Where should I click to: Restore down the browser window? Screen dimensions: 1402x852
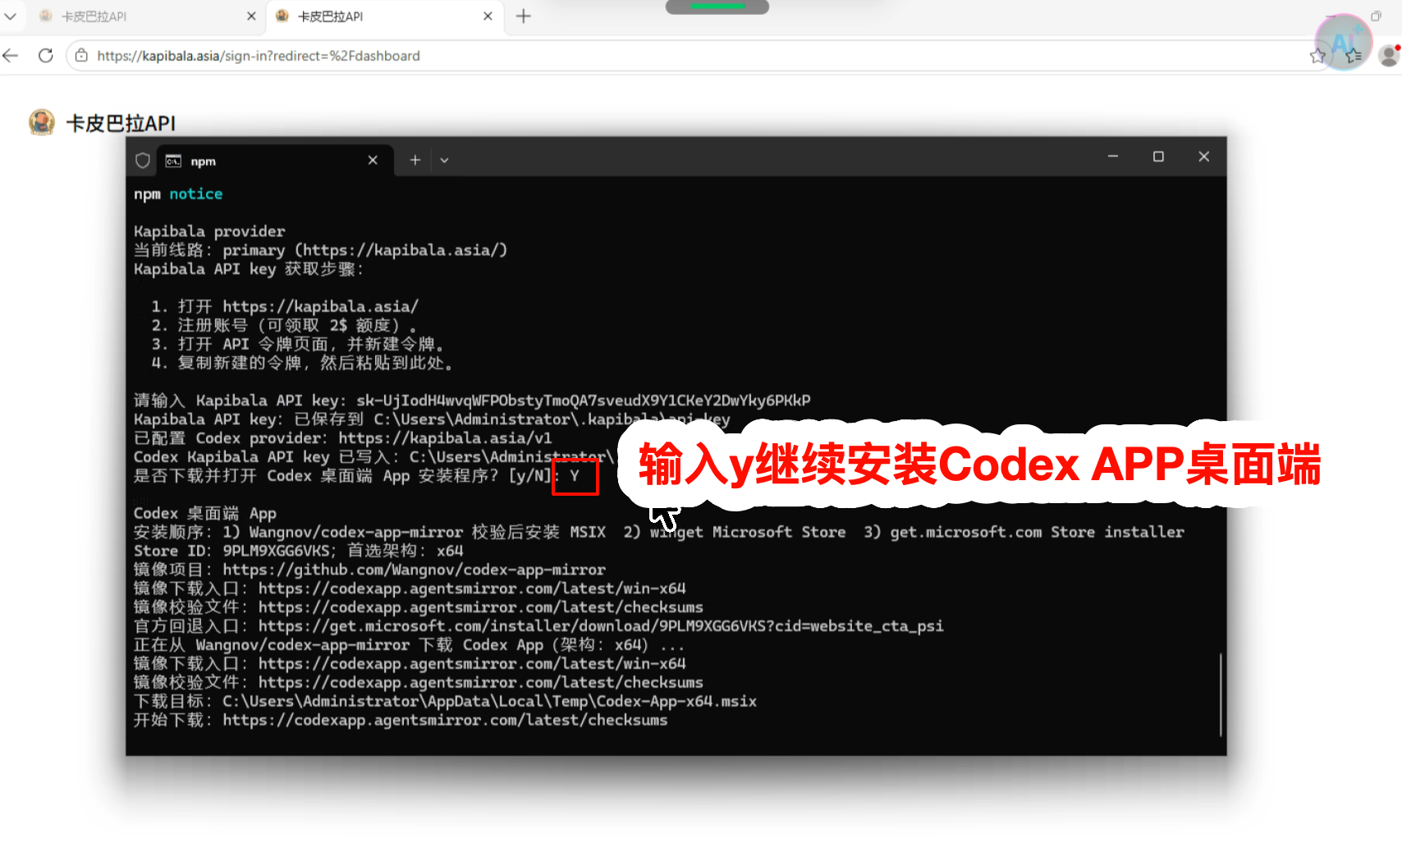point(1376,16)
